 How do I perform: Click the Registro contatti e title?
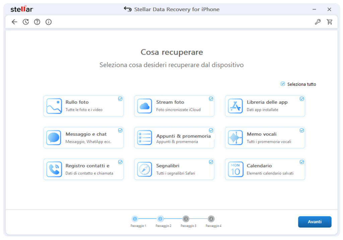87,166
